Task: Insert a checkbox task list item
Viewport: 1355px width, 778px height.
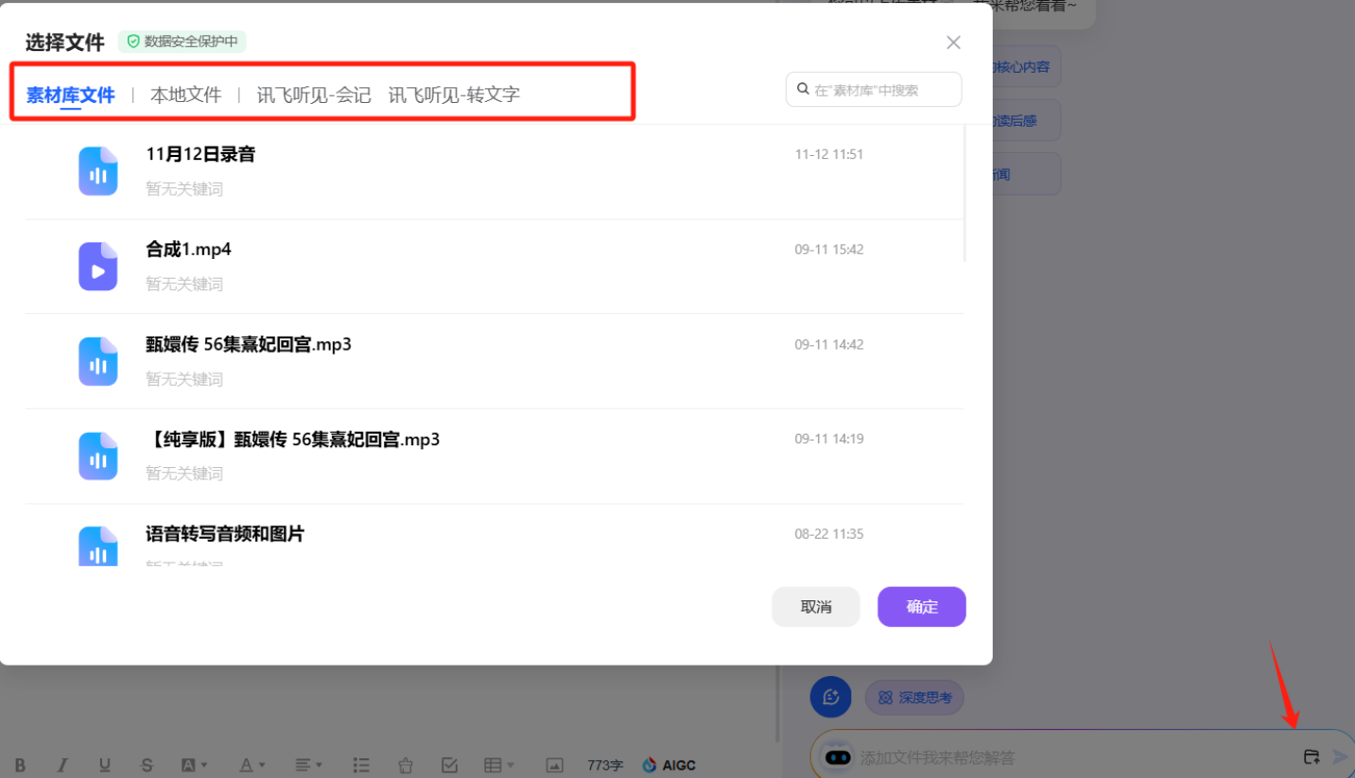Action: [x=450, y=765]
